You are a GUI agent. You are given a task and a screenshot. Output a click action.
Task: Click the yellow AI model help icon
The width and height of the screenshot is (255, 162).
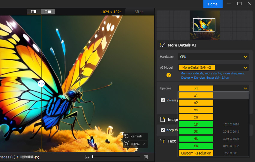click(169, 75)
